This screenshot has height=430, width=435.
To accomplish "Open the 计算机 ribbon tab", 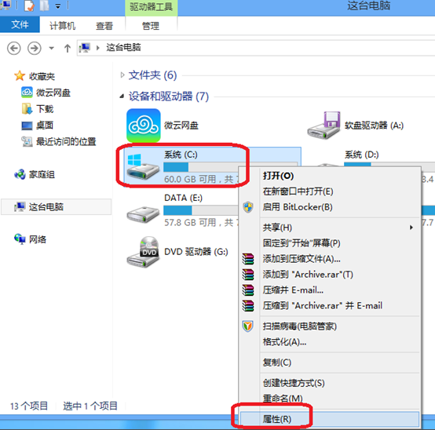I will [x=62, y=26].
